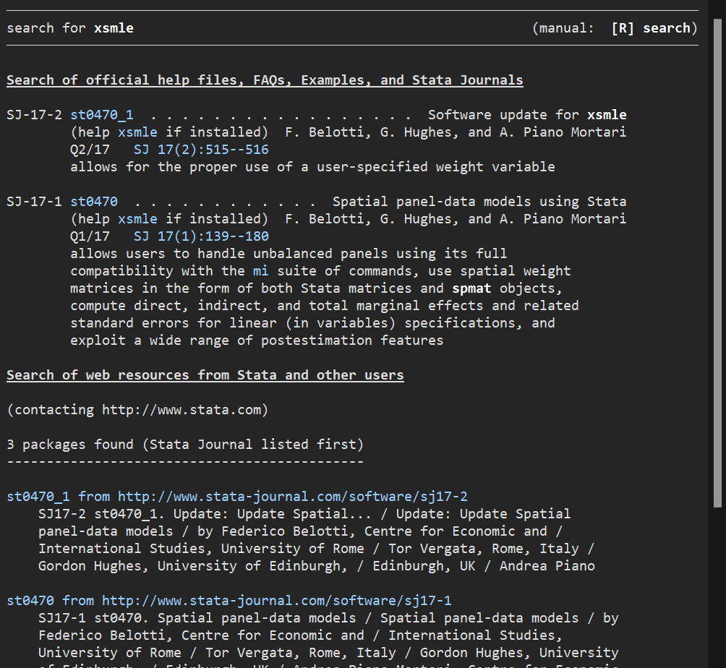Click "Search of web resources" heading
The height and width of the screenshot is (668, 726).
point(205,375)
